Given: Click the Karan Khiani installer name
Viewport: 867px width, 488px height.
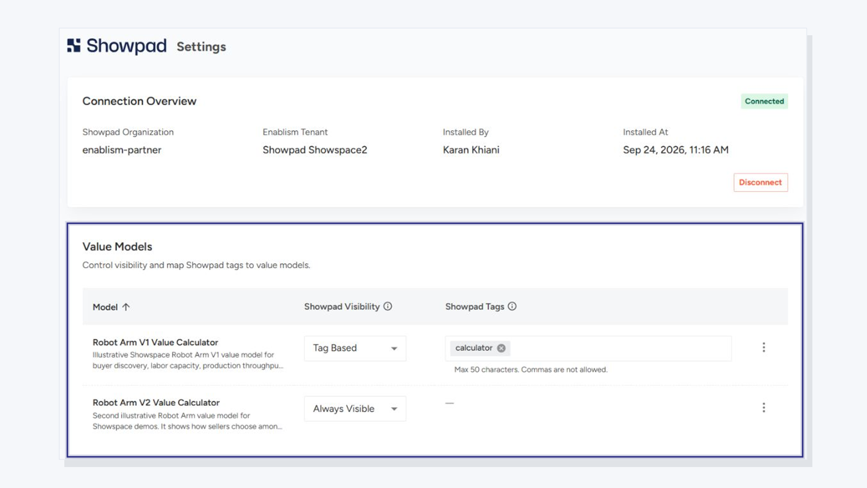Looking at the screenshot, I should pos(471,150).
